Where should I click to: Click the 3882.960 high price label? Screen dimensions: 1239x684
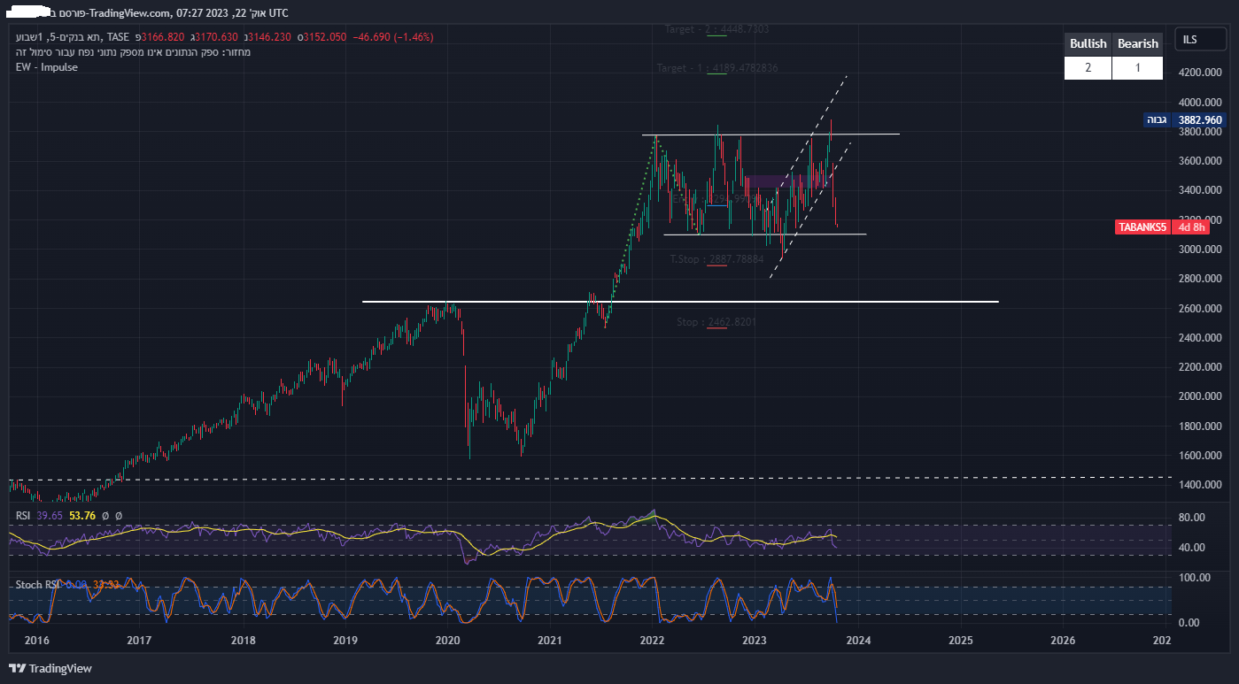1201,119
